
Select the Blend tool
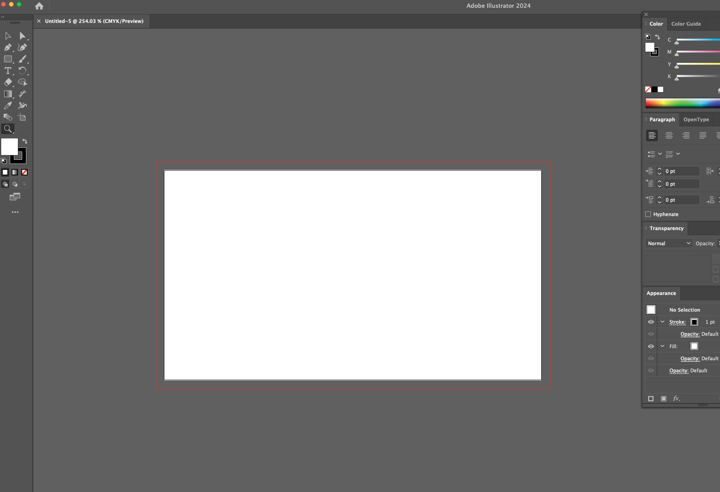pyautogui.click(x=8, y=117)
